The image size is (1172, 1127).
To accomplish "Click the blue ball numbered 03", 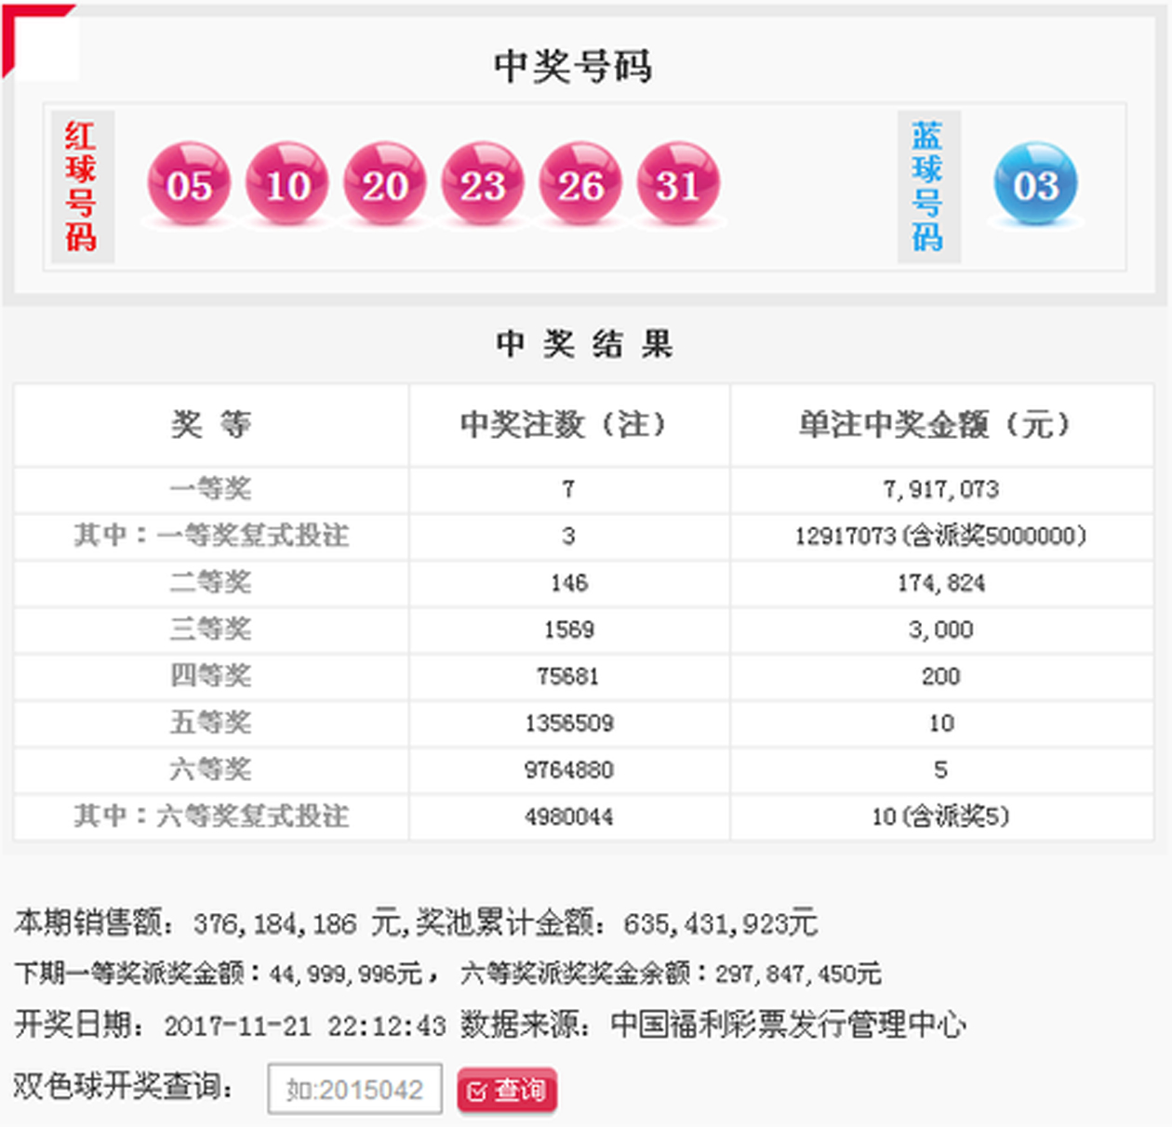I will [1035, 184].
